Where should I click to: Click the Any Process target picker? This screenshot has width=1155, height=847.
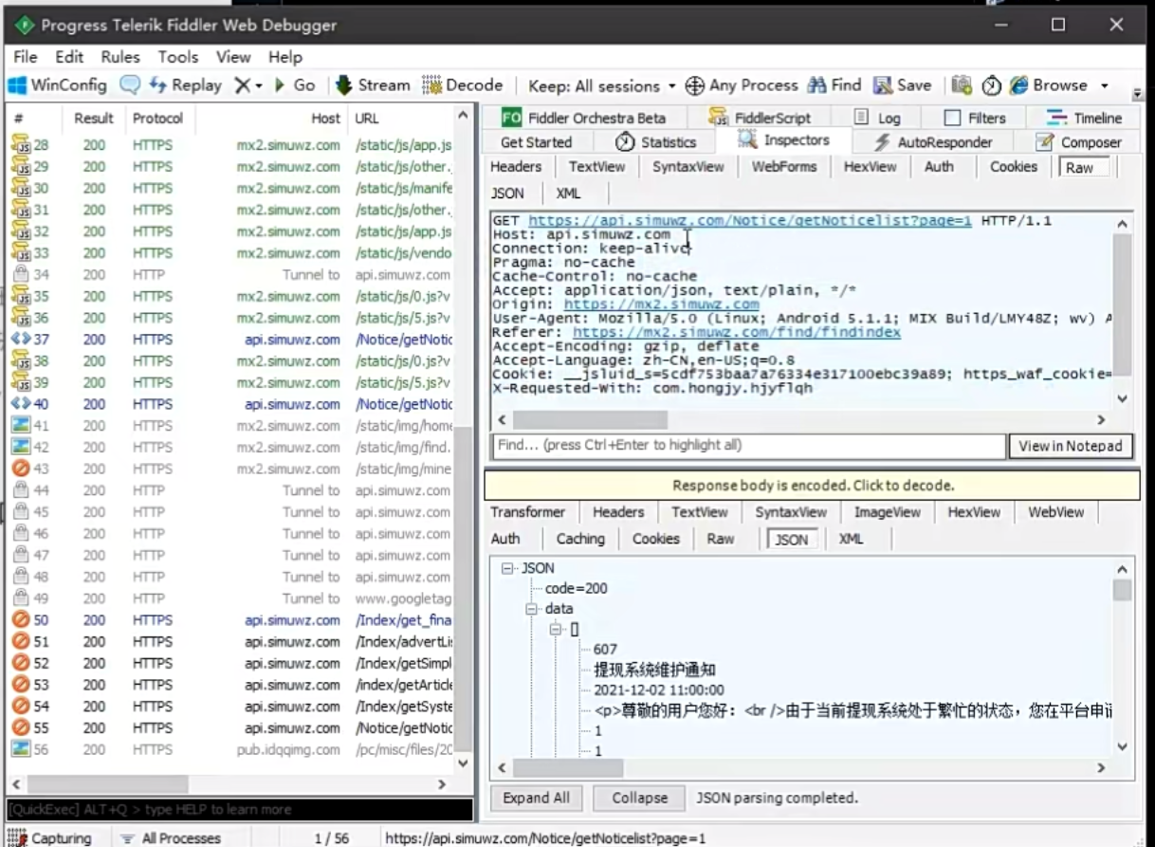click(x=742, y=85)
